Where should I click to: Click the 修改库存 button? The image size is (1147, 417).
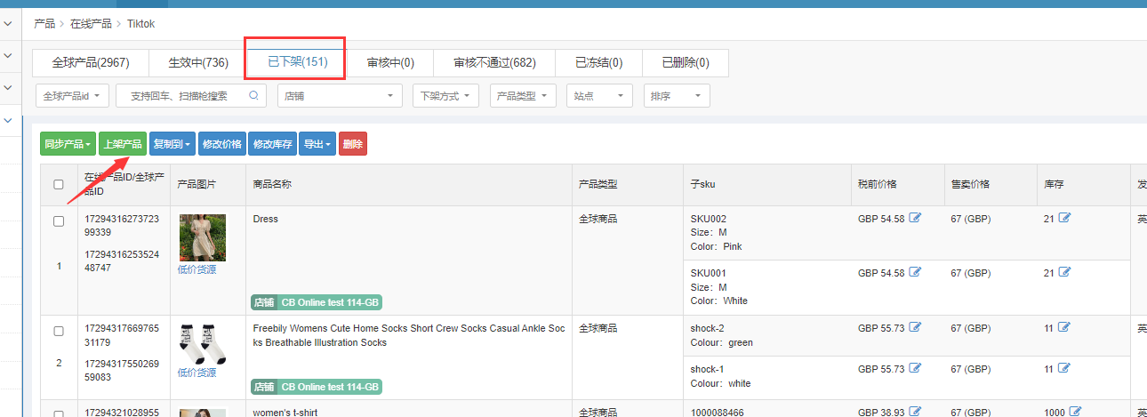tap(272, 144)
